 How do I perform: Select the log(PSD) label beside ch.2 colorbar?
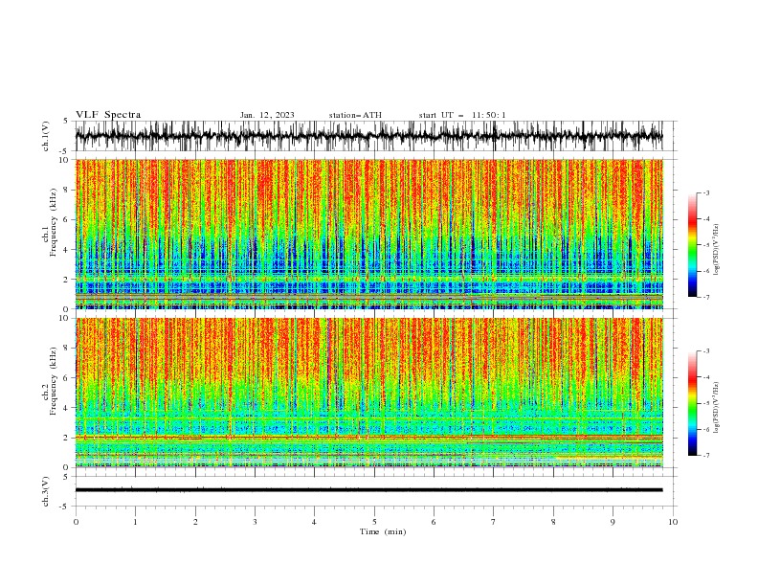(x=717, y=408)
